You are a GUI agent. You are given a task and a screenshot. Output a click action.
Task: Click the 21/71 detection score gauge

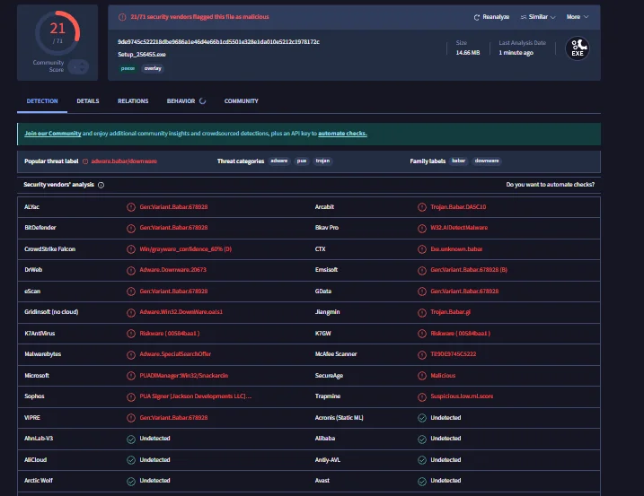[x=57, y=33]
